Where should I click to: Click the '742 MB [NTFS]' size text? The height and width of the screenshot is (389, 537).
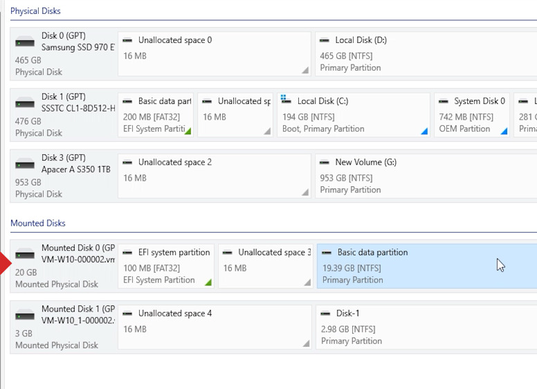tap(466, 117)
